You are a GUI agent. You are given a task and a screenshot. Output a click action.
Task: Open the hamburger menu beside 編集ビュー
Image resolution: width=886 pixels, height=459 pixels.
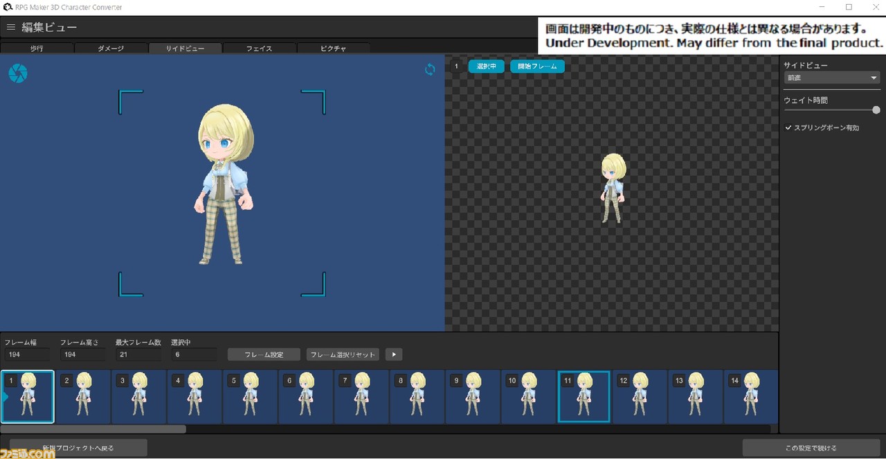pos(10,27)
